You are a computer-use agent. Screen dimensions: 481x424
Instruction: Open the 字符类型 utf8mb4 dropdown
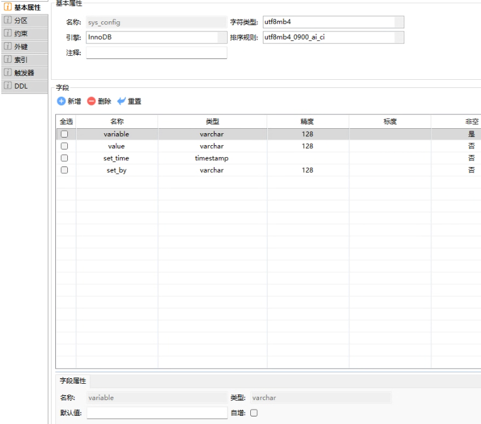click(398, 22)
